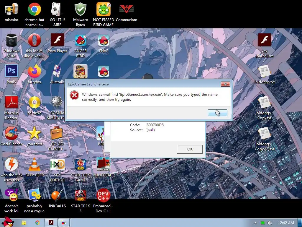Select the "cd drive" disc icon
302x227 pixels.
tap(34, 102)
